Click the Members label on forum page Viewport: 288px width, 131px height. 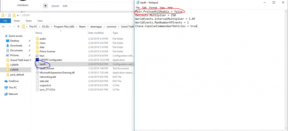point(23,5)
